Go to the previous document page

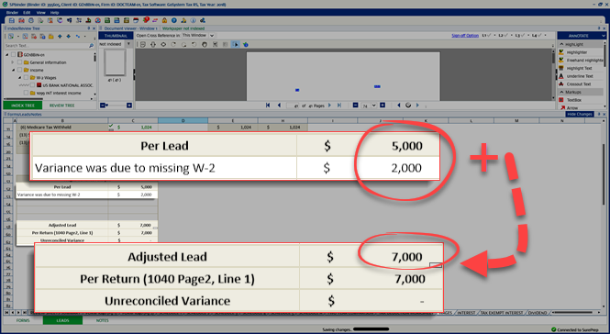click(279, 106)
